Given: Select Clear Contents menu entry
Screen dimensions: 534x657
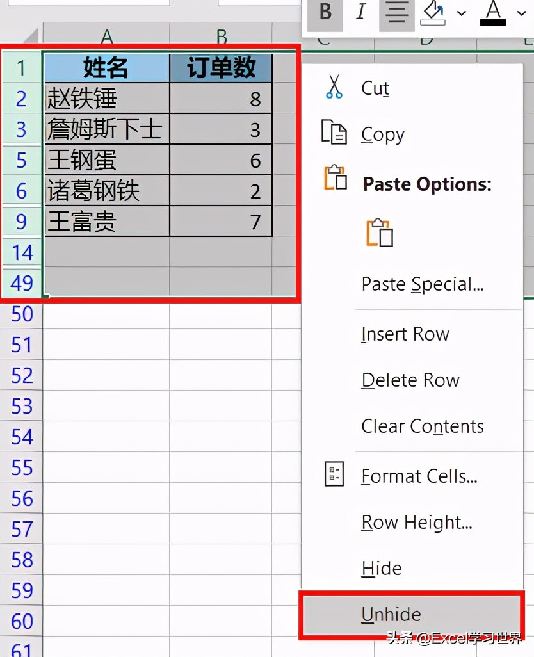Looking at the screenshot, I should tap(423, 426).
